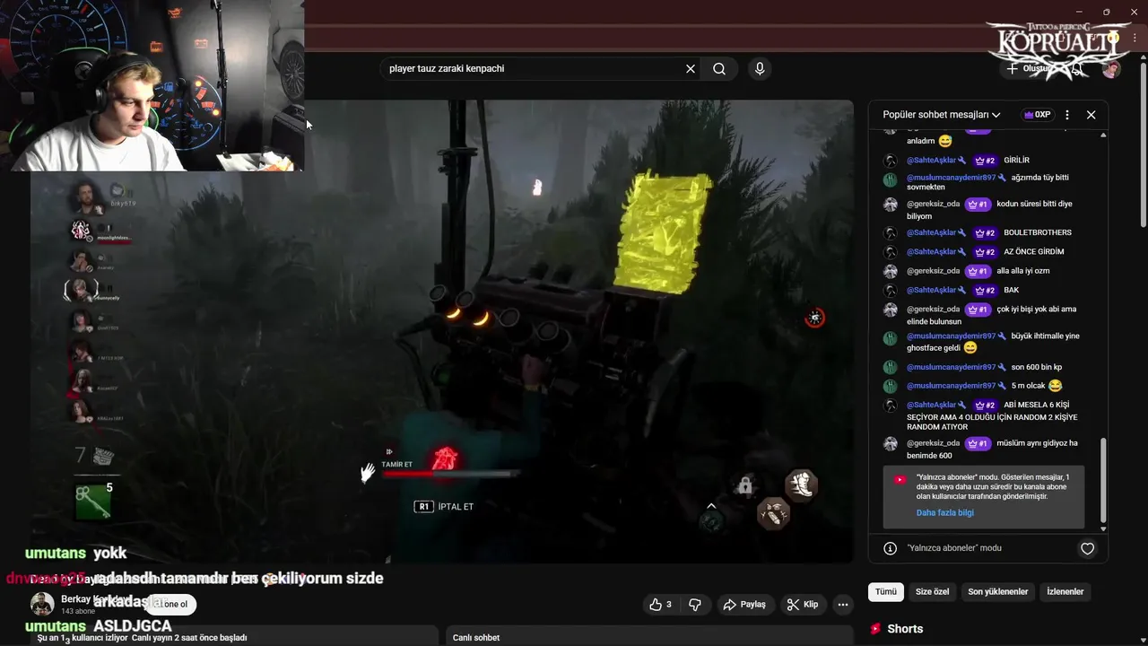
Task: Click the YouTube icon in the subscribers-only notice
Action: pos(900,480)
